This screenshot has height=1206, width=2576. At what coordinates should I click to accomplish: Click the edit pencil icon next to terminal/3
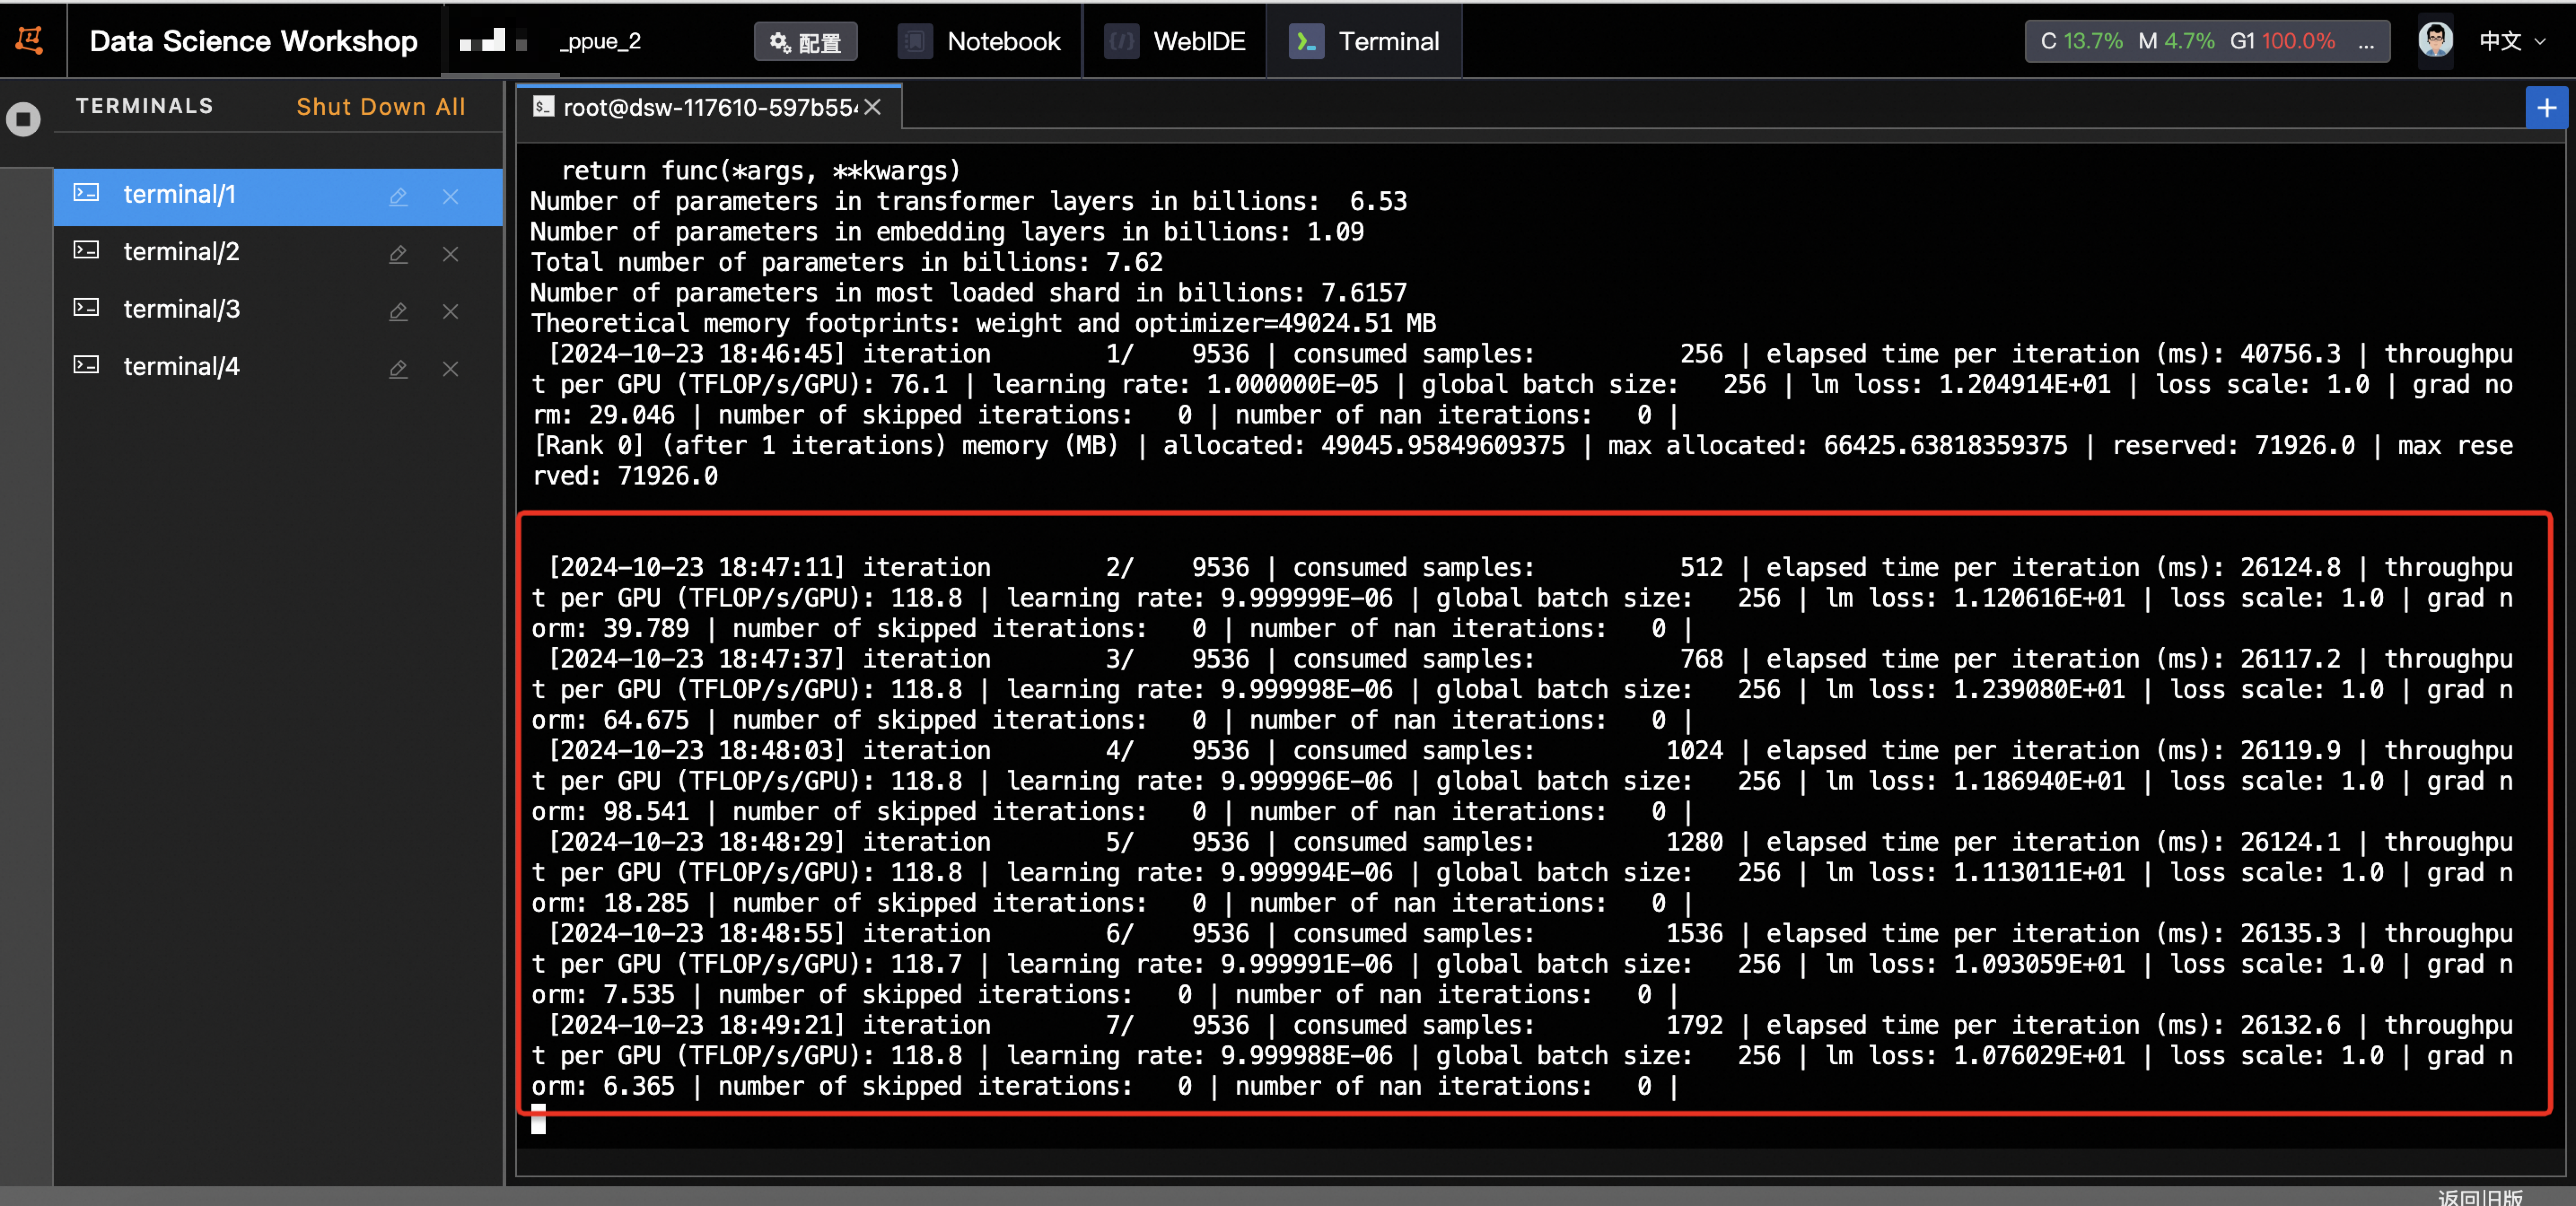click(398, 311)
